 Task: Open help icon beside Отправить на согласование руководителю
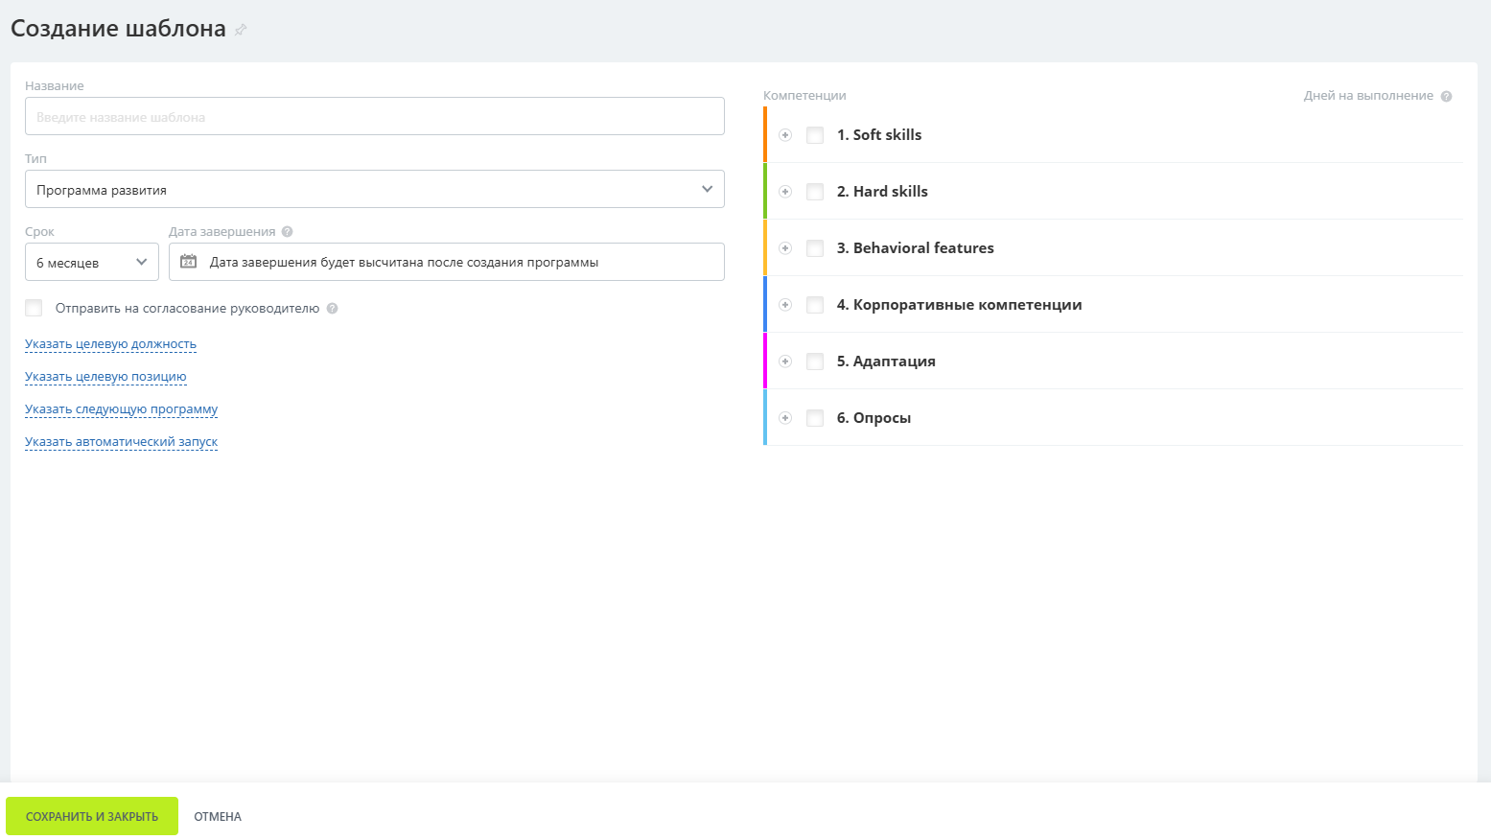[x=332, y=308]
